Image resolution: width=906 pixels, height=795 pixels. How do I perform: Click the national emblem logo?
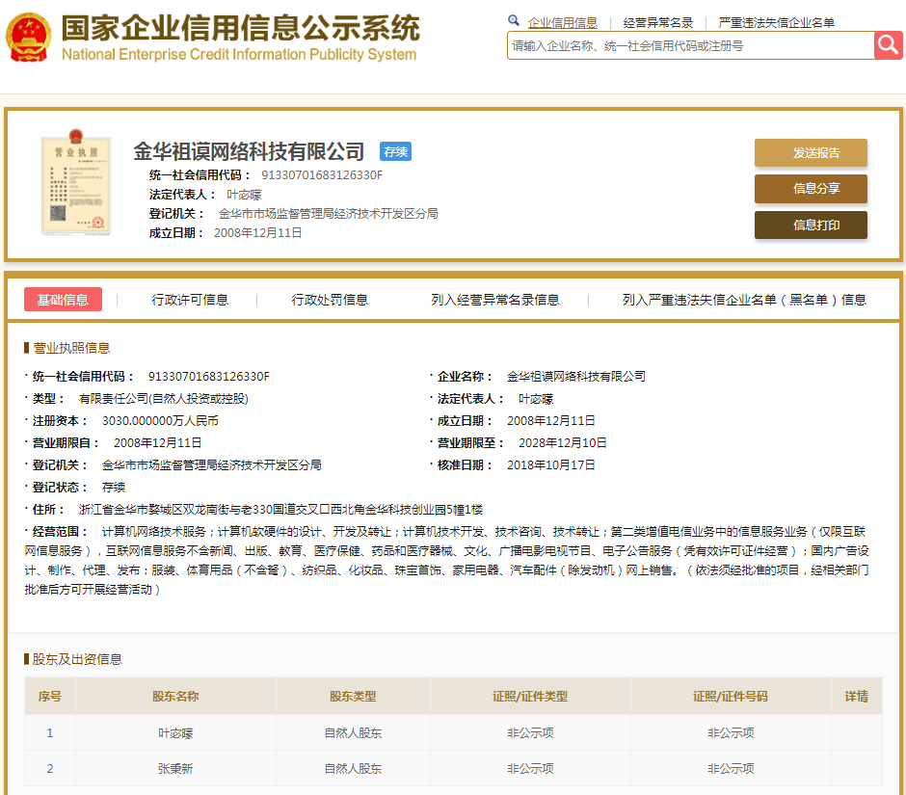[x=29, y=39]
